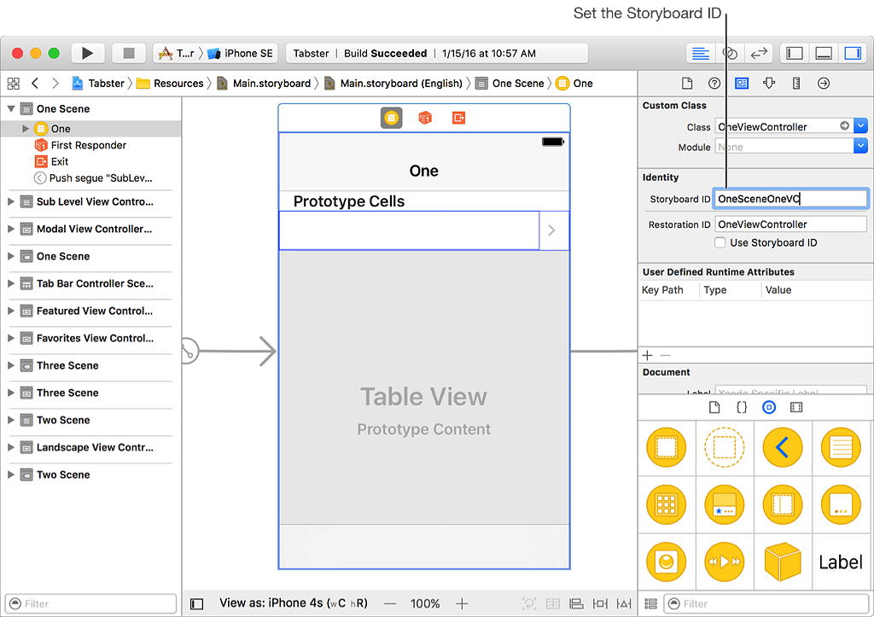Image resolution: width=874 pixels, height=617 pixels.
Task: Open the Attributes inspector
Action: [769, 84]
